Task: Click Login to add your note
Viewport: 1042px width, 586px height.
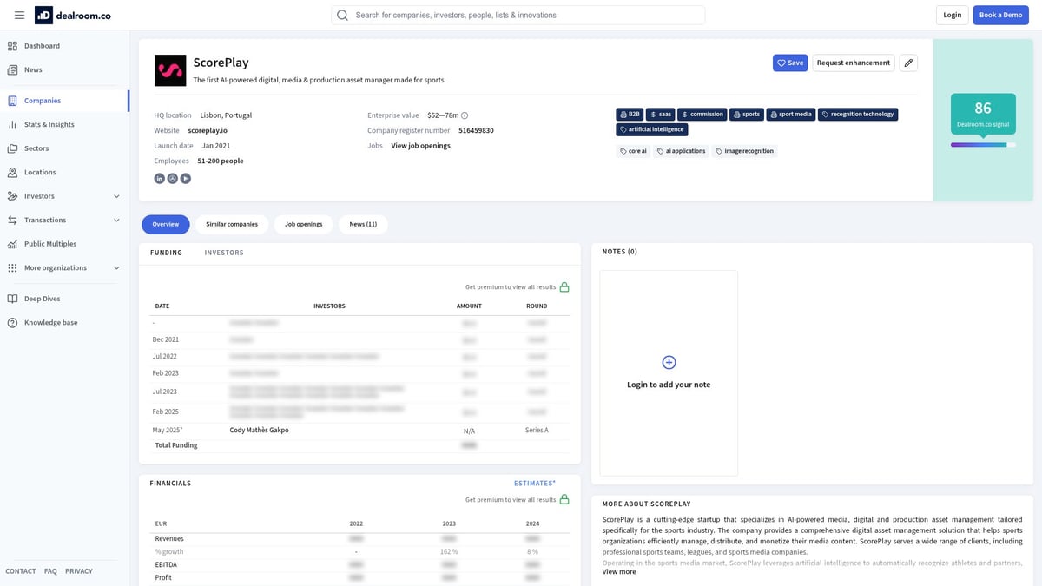Action: coord(669,385)
